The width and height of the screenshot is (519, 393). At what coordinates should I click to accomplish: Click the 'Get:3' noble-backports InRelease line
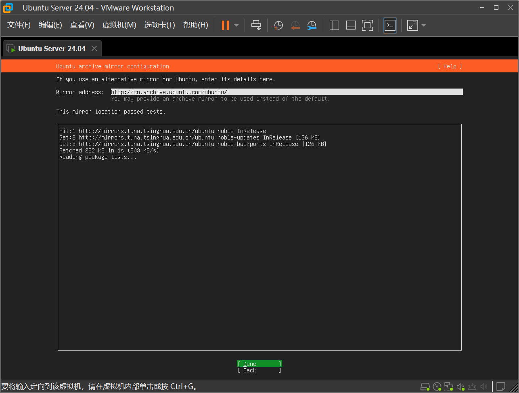pos(193,144)
